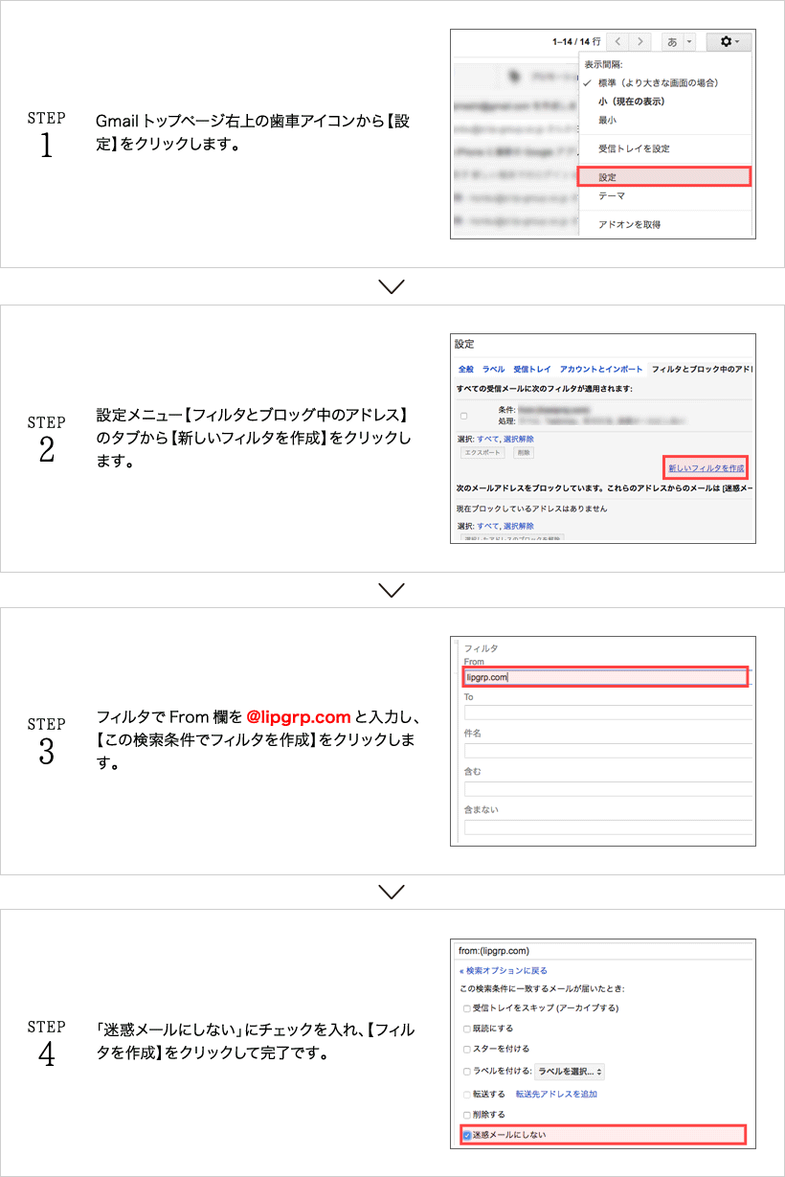The width and height of the screenshot is (785, 1177).
Task: Select 設定 in the gear menu
Action: (x=663, y=177)
